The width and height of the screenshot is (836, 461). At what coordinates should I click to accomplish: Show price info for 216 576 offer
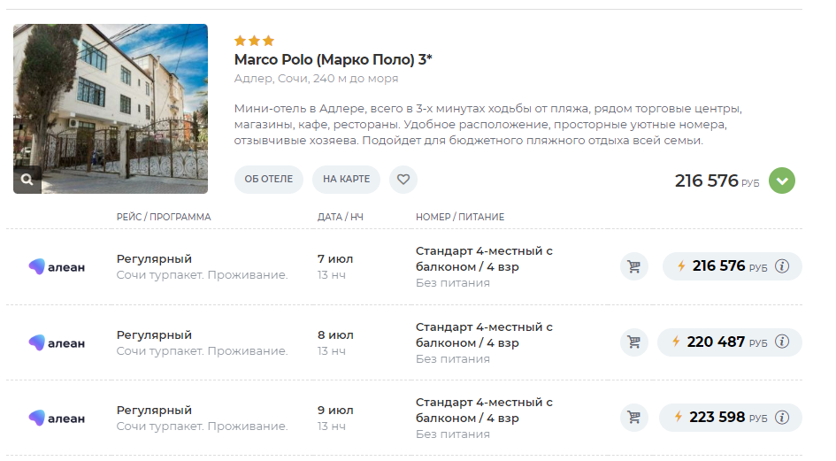pos(782,265)
